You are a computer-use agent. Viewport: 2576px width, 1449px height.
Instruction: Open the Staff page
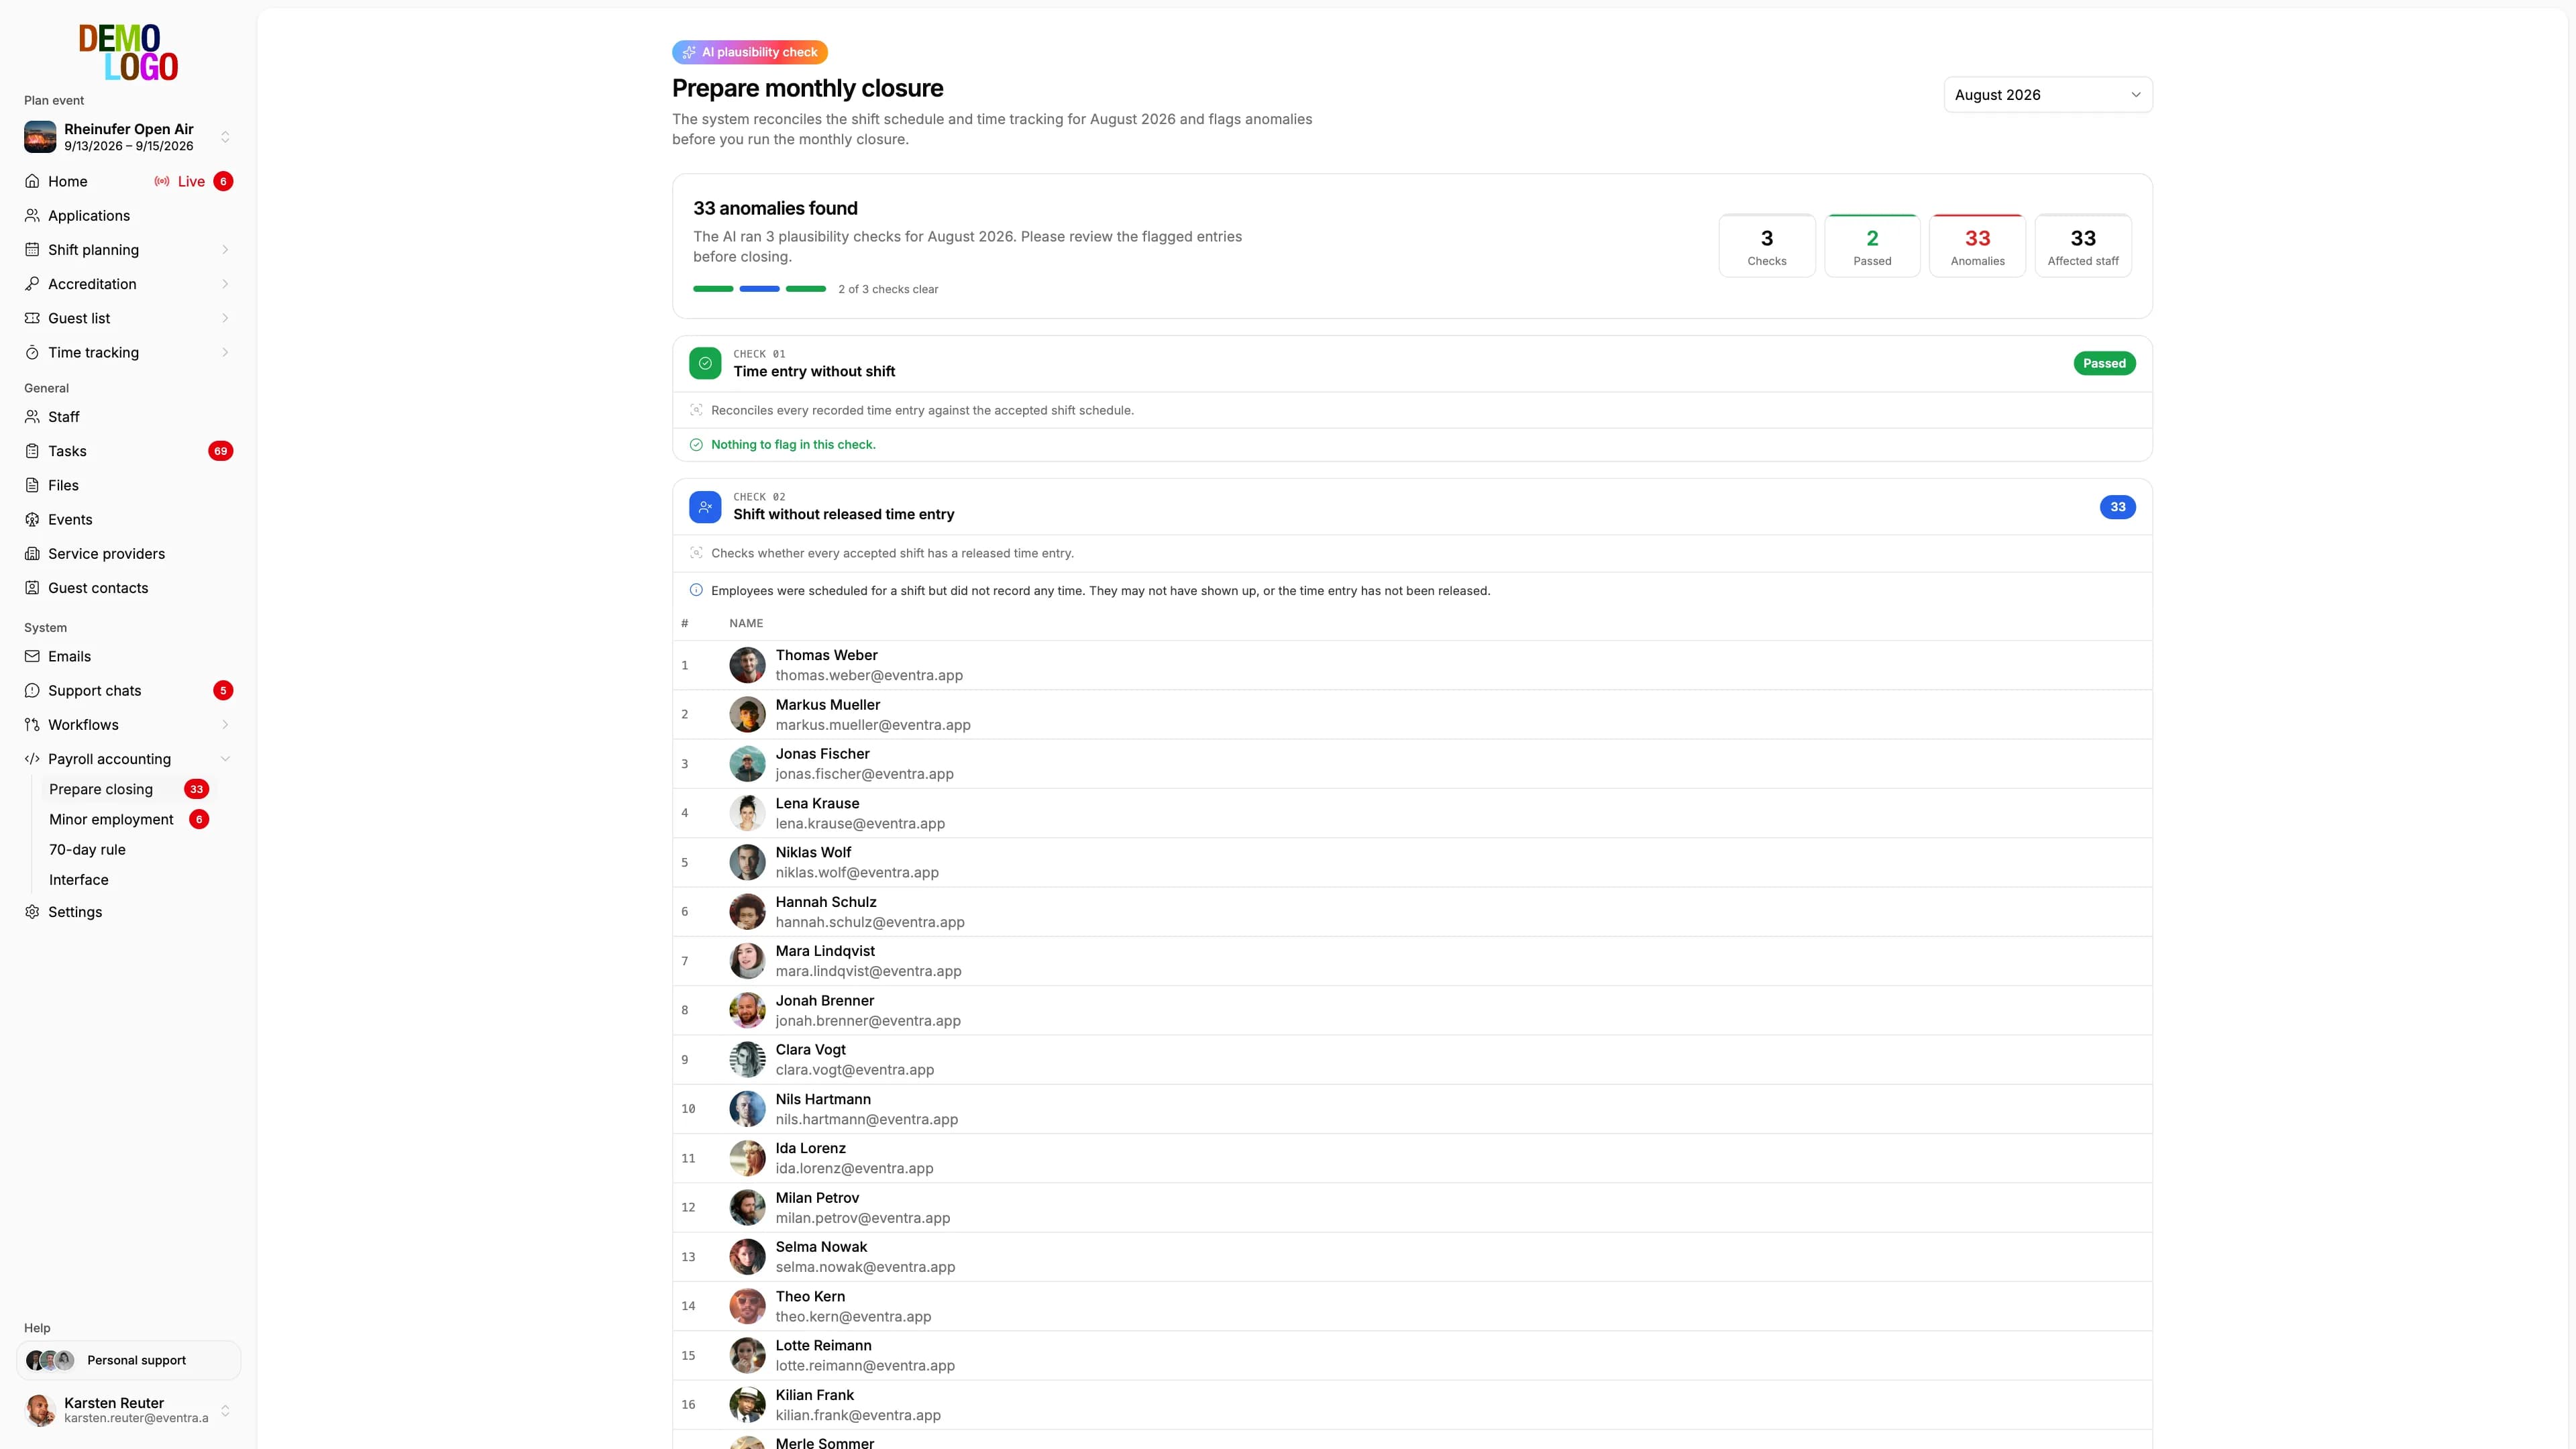tap(128, 417)
